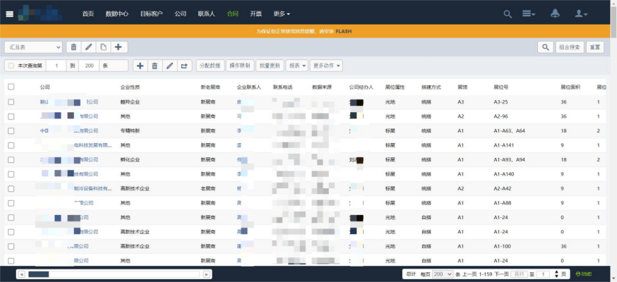Click the pencil edit icon in record toolbar
The image size is (617, 282).
point(169,66)
